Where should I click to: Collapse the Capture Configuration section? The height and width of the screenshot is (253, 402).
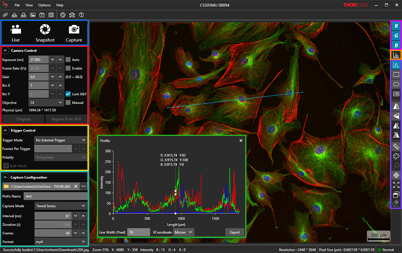pos(5,177)
